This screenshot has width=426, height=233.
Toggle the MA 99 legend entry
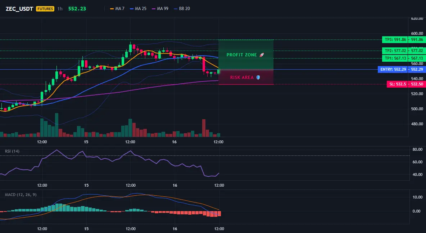[160, 9]
